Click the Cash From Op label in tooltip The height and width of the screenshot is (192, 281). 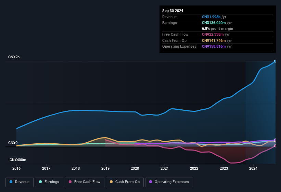pyautogui.click(x=174, y=40)
